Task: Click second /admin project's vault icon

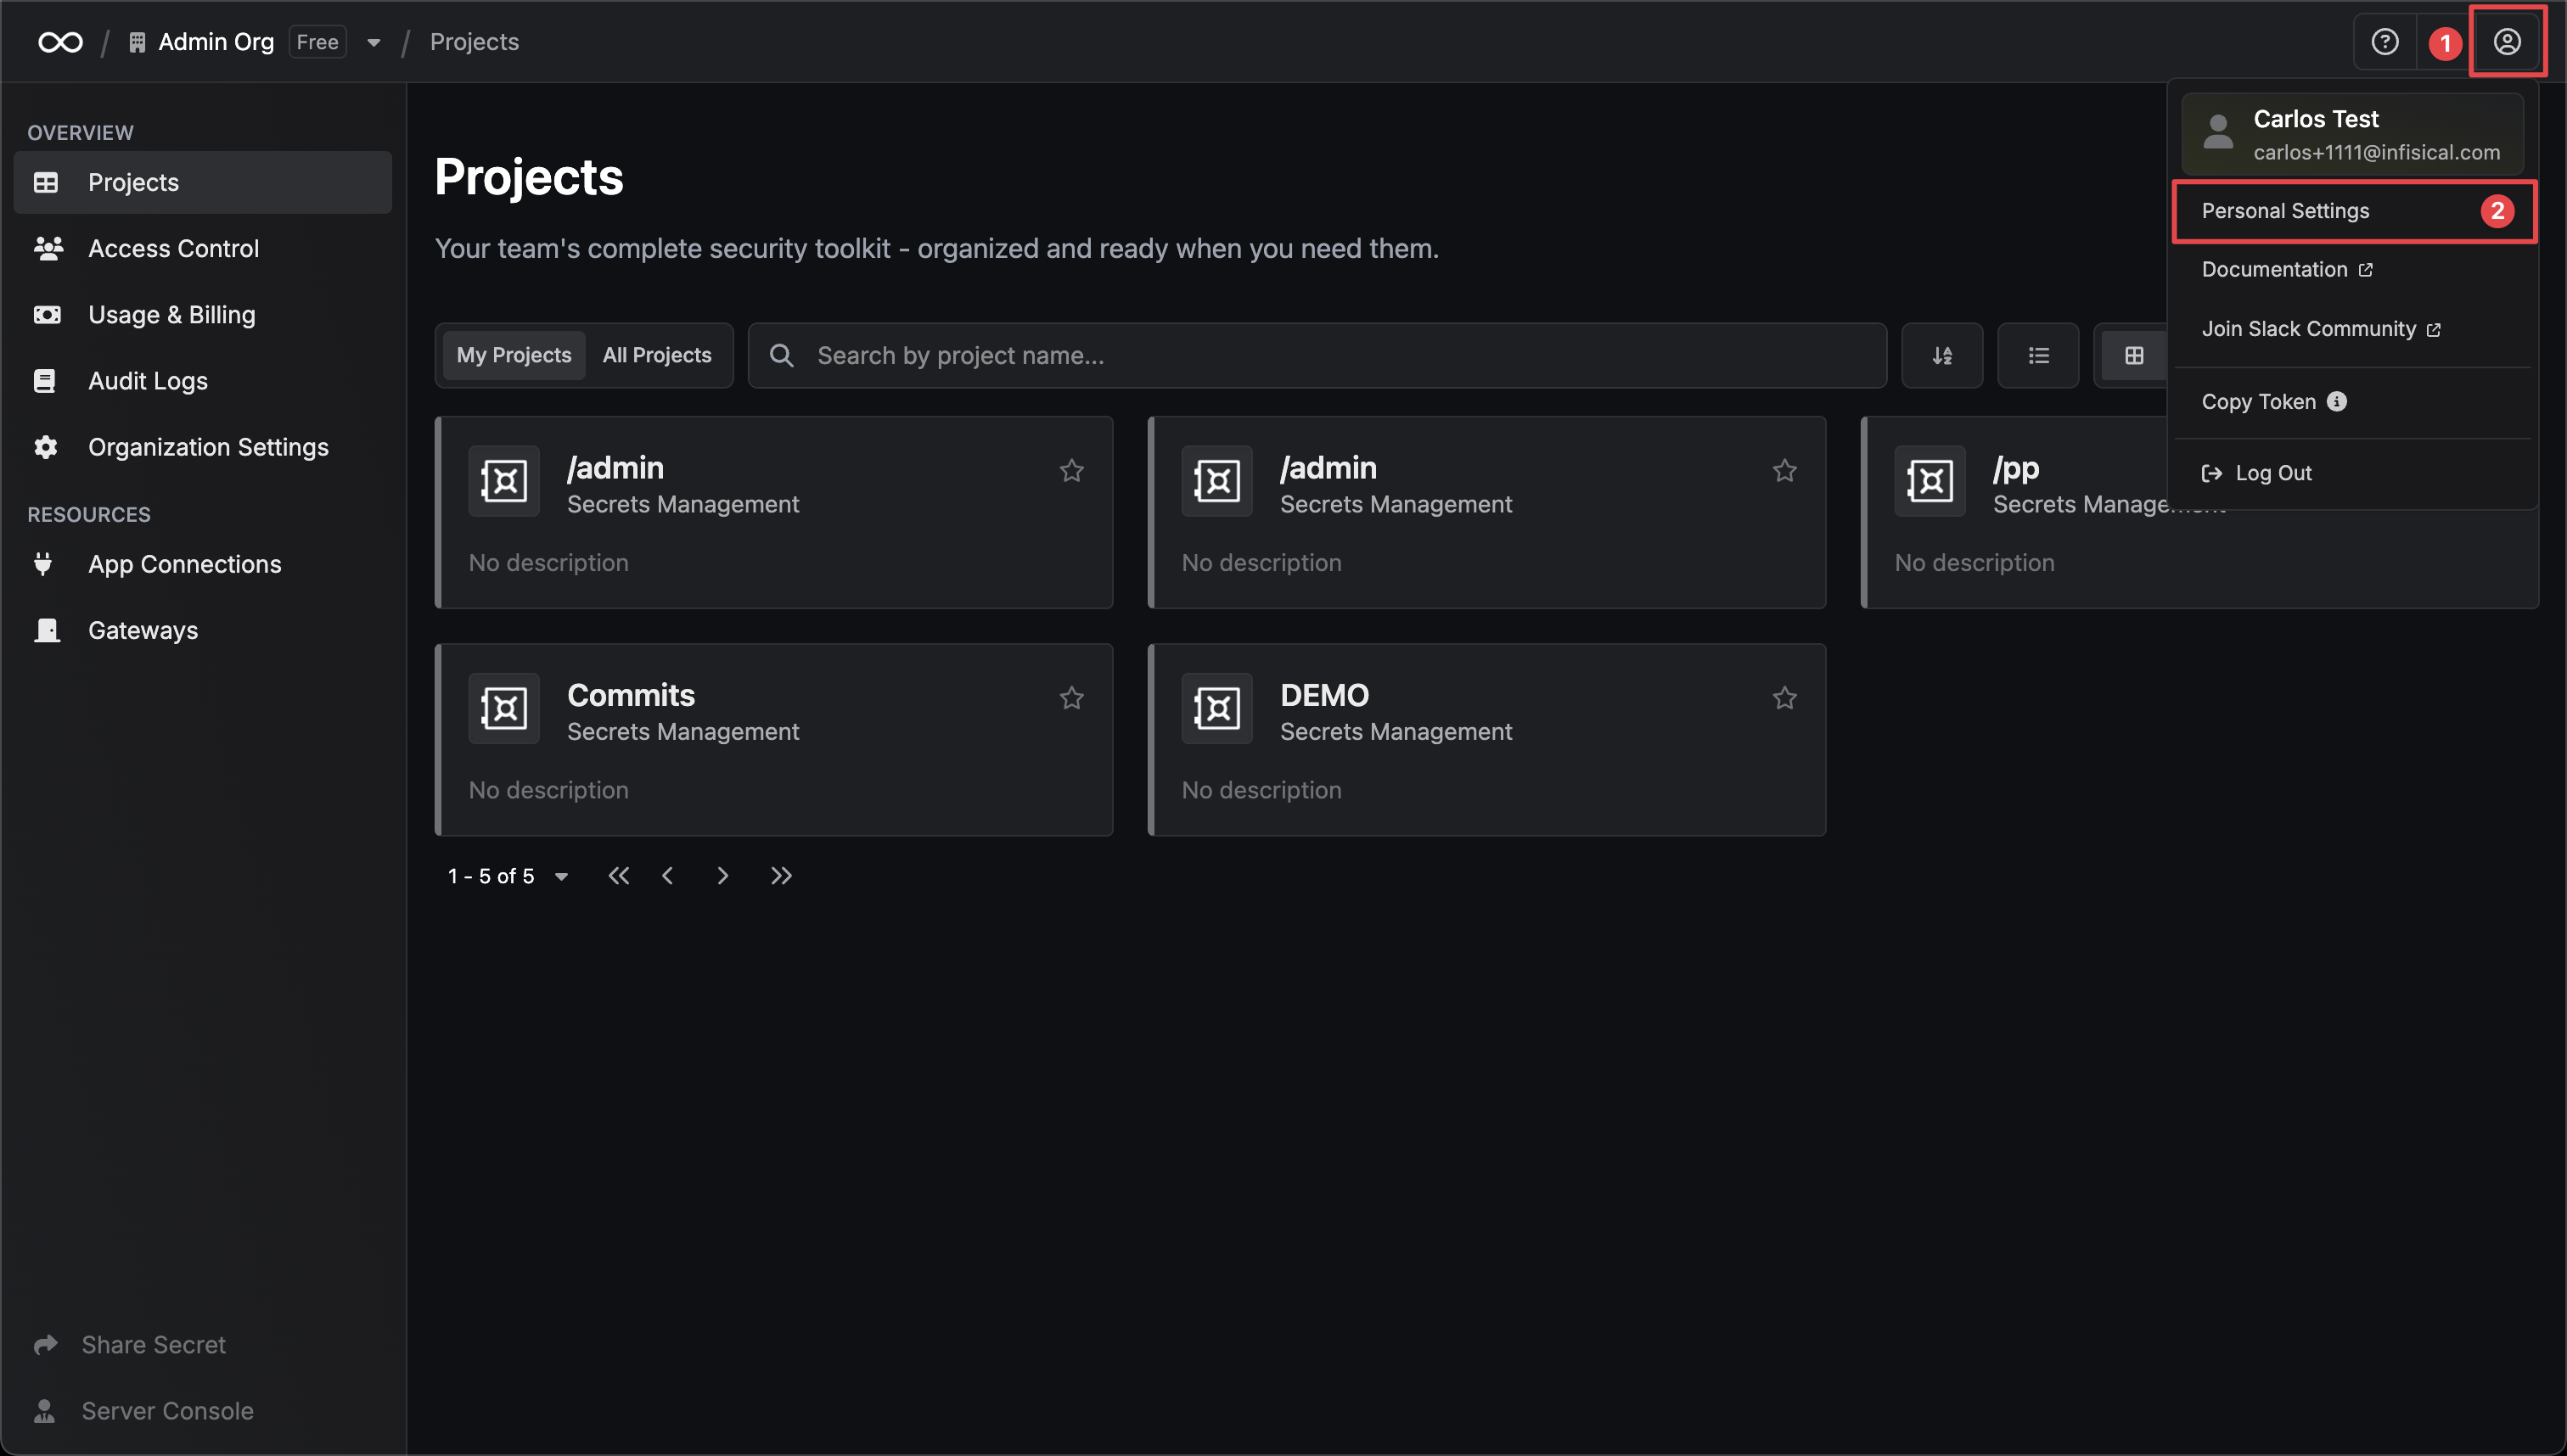Action: (x=1216, y=481)
